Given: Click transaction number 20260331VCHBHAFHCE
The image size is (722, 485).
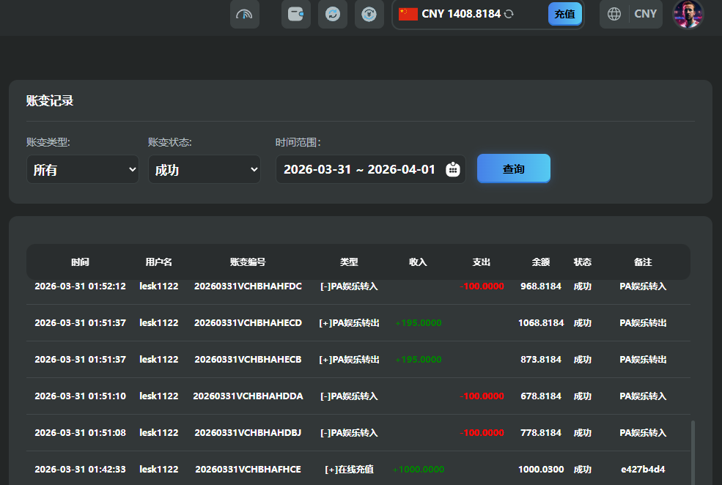Looking at the screenshot, I should coord(248,469).
